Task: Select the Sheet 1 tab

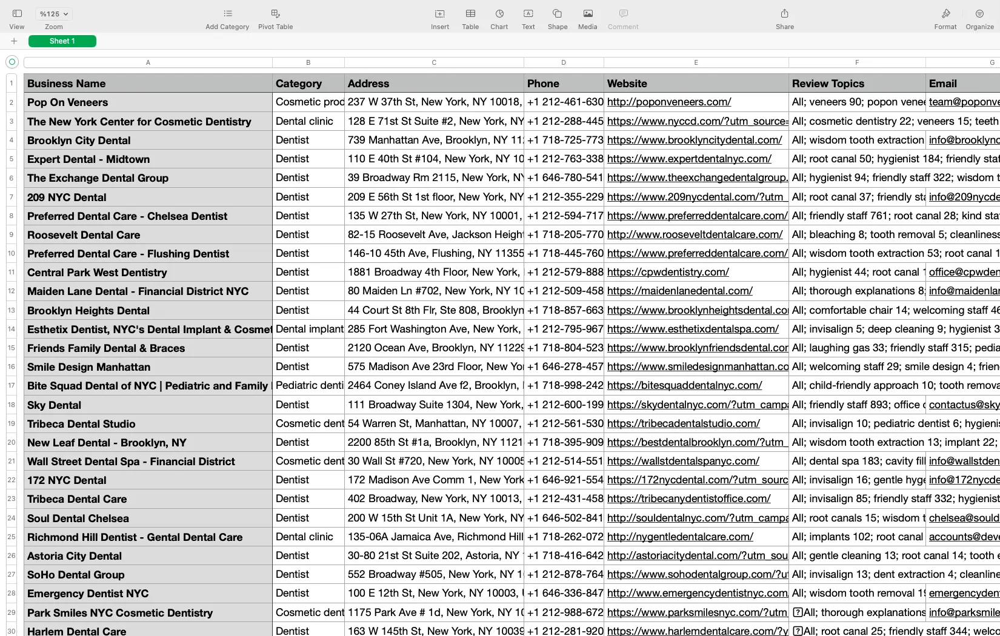Action: [62, 41]
